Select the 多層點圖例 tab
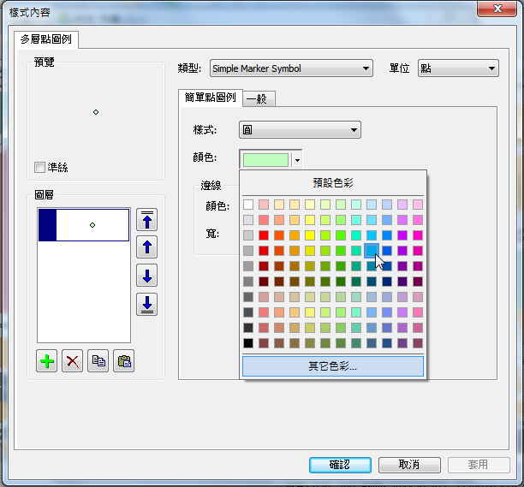The width and height of the screenshot is (524, 487). [x=46, y=39]
